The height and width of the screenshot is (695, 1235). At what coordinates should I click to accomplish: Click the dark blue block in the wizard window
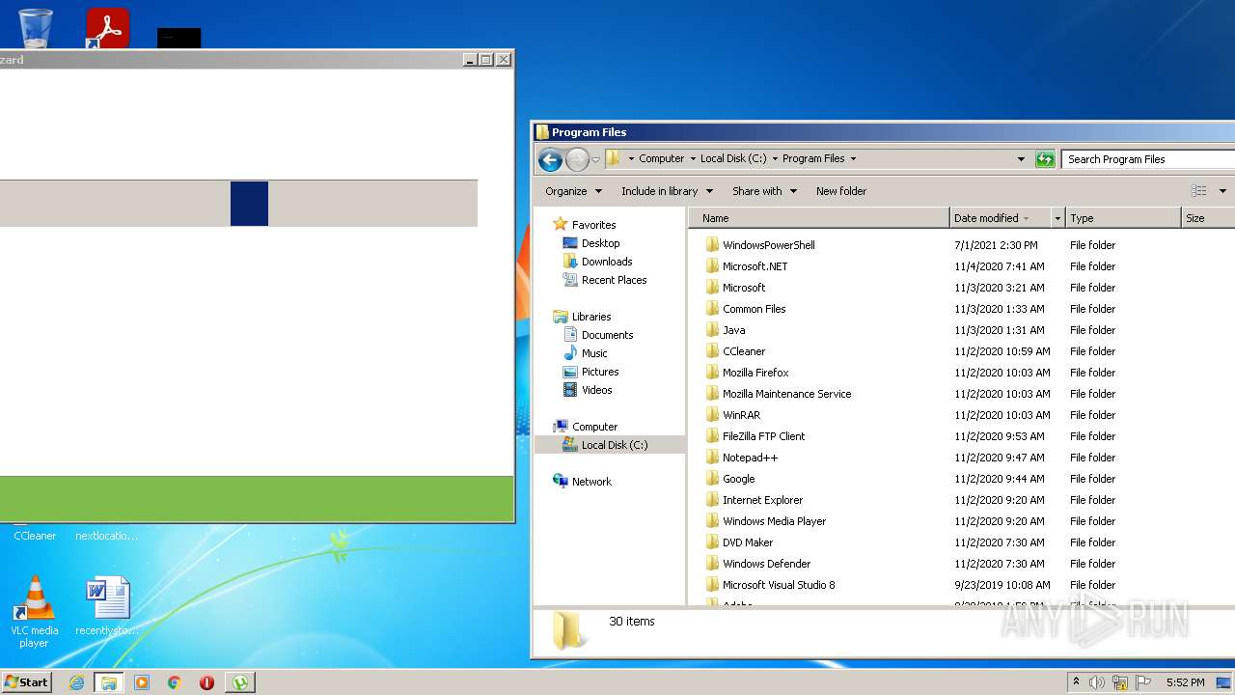249,204
